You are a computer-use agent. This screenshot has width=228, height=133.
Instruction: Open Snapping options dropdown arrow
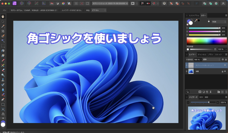158,3
